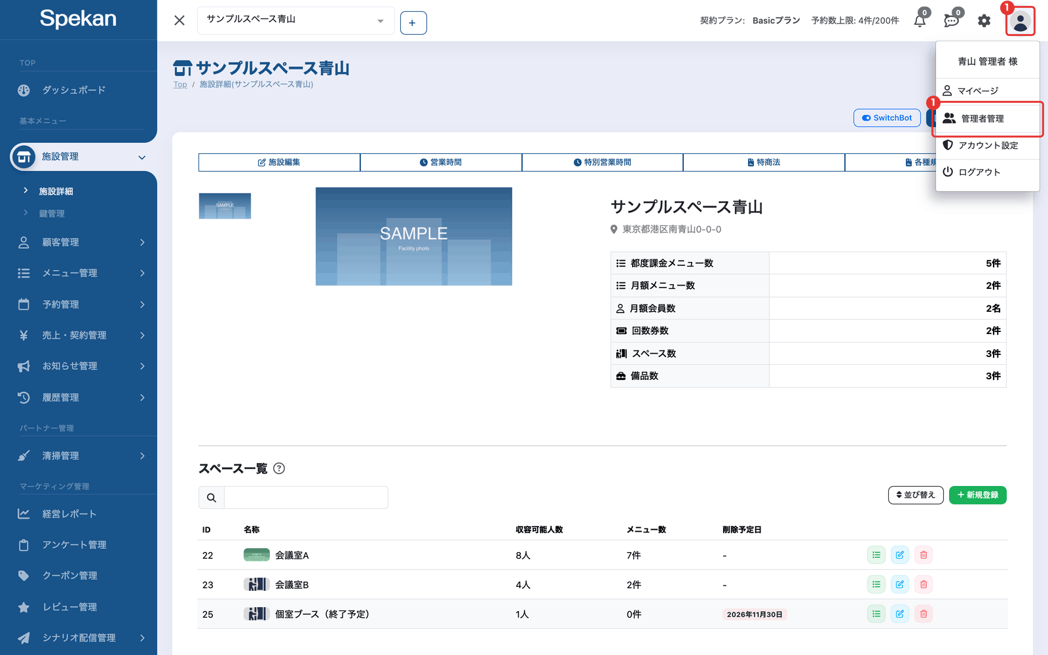This screenshot has width=1048, height=655.
Task: Edit 会議室B with the pencil icon
Action: (900, 584)
